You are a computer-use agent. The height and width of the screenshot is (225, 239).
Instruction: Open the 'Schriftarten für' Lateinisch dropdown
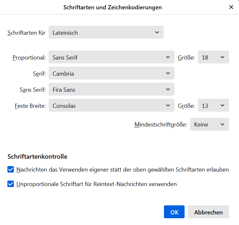[106, 33]
